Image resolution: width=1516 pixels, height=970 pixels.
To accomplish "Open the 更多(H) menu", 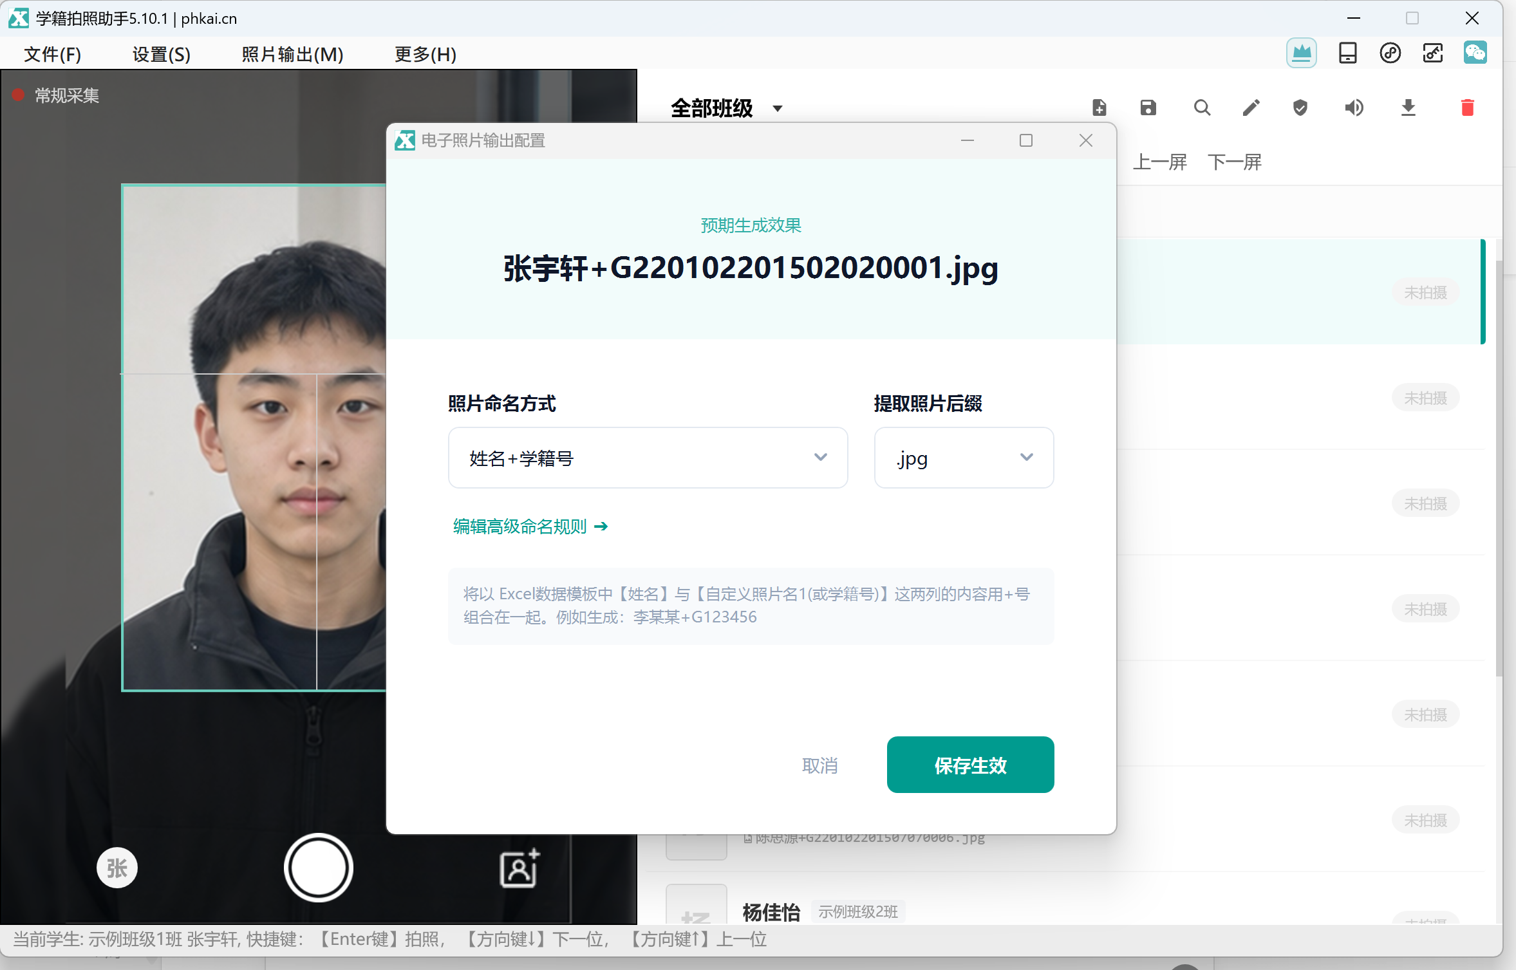I will coord(426,54).
